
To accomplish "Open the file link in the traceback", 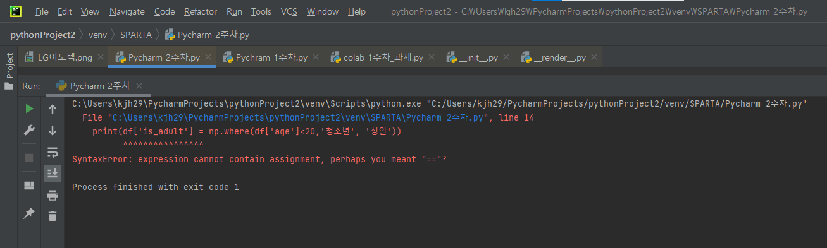I will pos(299,118).
